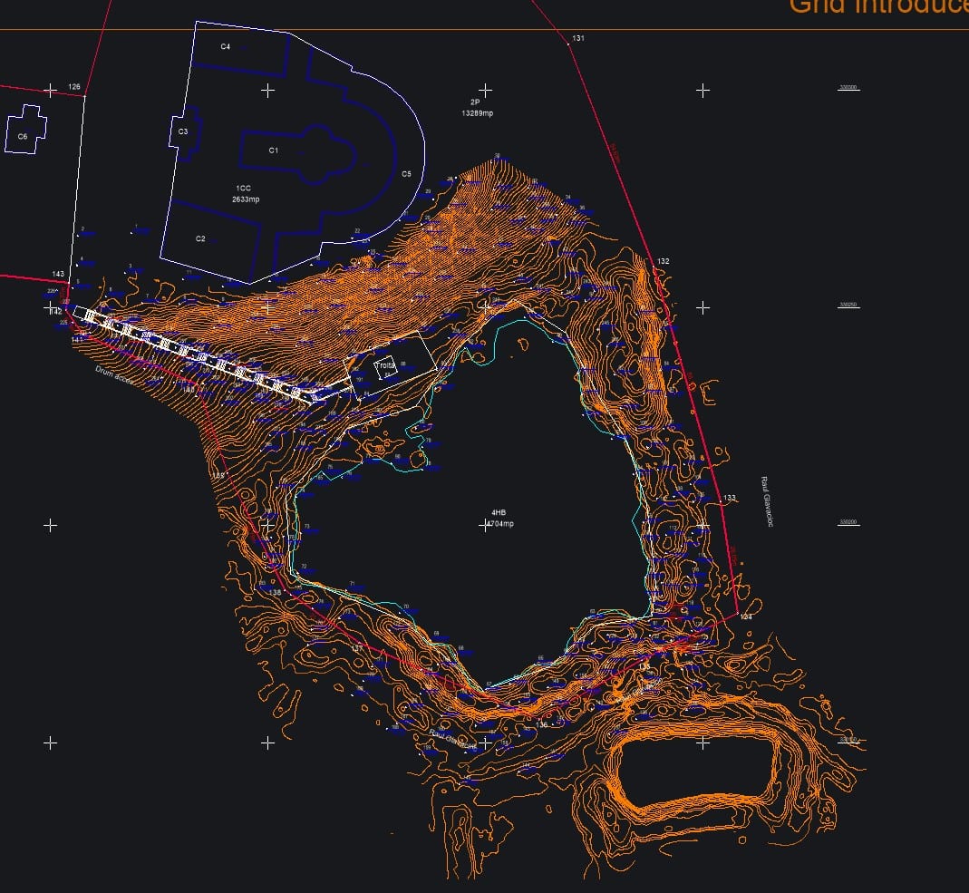Click the 2P parcel label
The height and width of the screenshot is (893, 969).
click(475, 102)
